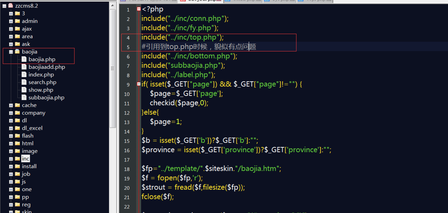
Task: Fold the code block at line 9
Action: click(139, 84)
